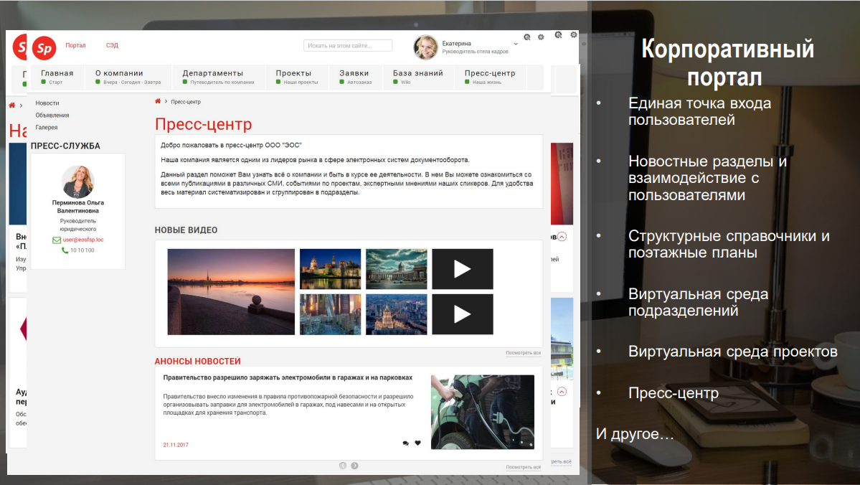Open the Заявки menu item
This screenshot has height=485, width=860.
coord(356,77)
